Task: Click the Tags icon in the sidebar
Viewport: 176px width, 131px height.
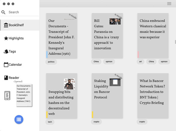Action: pos(6,51)
